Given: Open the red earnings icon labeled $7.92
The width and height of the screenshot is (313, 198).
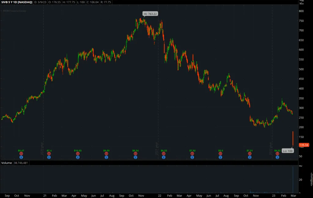Looking at the screenshot, I should pyautogui.click(x=192, y=153).
